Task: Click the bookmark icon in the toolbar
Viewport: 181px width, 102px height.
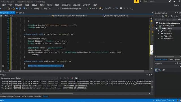Action: point(121,8)
